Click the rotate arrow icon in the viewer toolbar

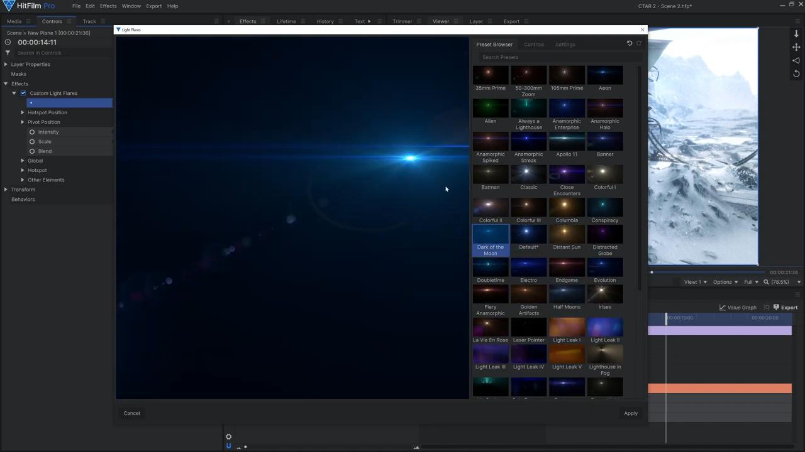click(796, 73)
